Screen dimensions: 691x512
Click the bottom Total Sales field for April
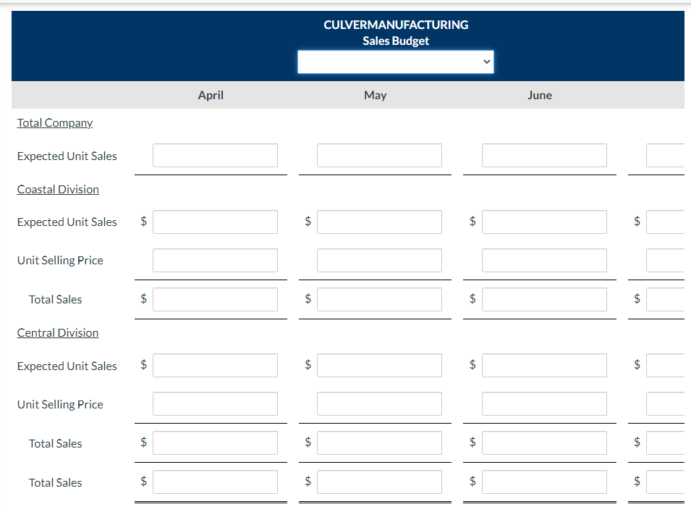tap(215, 482)
